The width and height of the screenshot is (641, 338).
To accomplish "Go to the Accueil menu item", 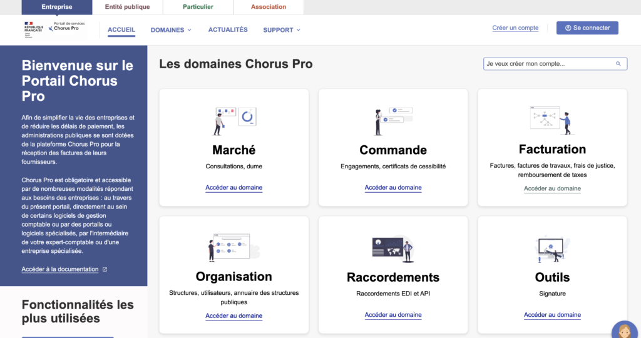I will tap(121, 30).
